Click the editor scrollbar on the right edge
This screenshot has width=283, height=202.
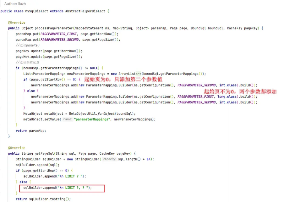(x=281, y=100)
